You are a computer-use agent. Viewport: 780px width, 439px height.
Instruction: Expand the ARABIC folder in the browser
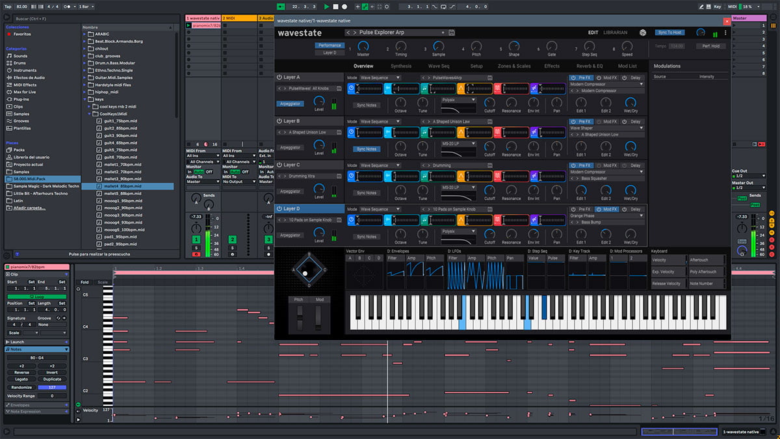coord(86,34)
